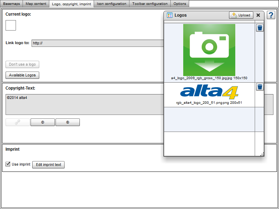279x209 pixels.
Task: Delete the a4_logo_2009_rgb_gross_150 logo with trash icon
Action: coord(260,28)
